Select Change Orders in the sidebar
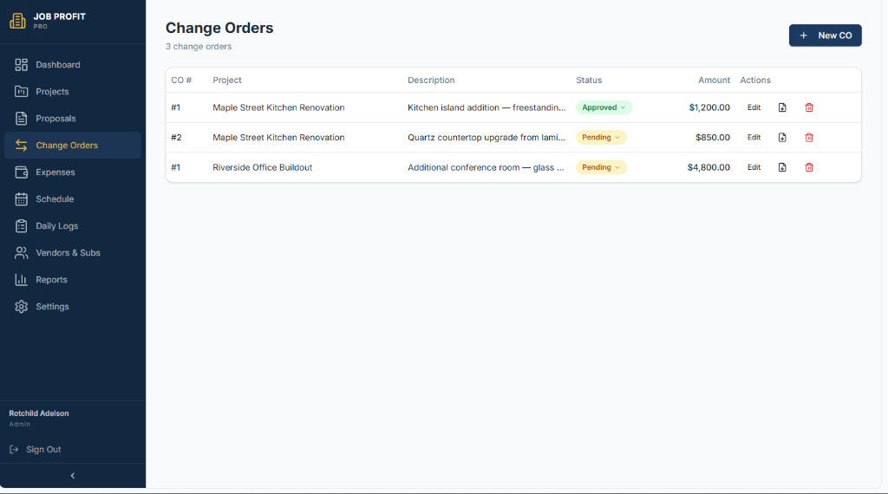 [x=73, y=146]
